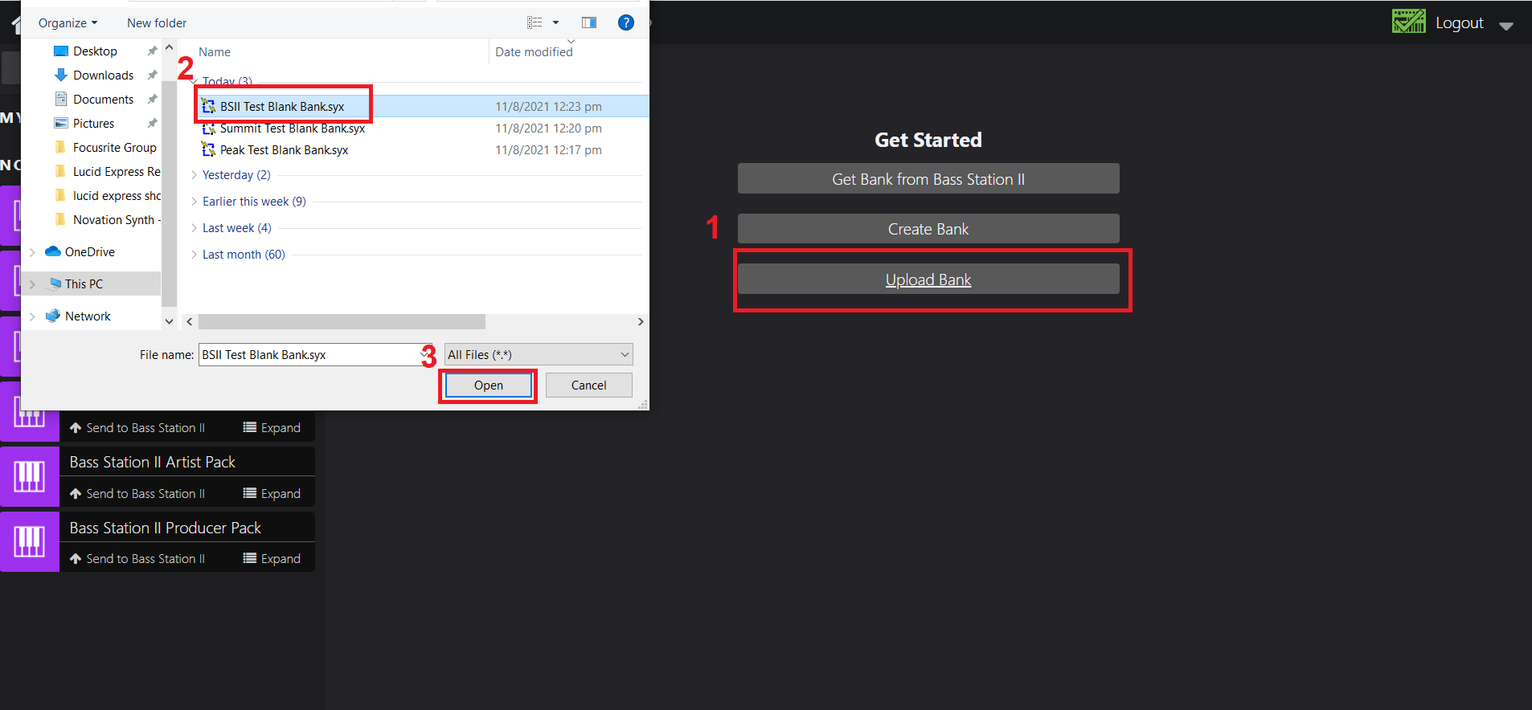
Task: Click the Create Bank button
Action: (x=928, y=228)
